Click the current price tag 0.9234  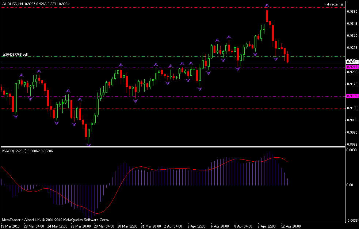tap(351, 62)
